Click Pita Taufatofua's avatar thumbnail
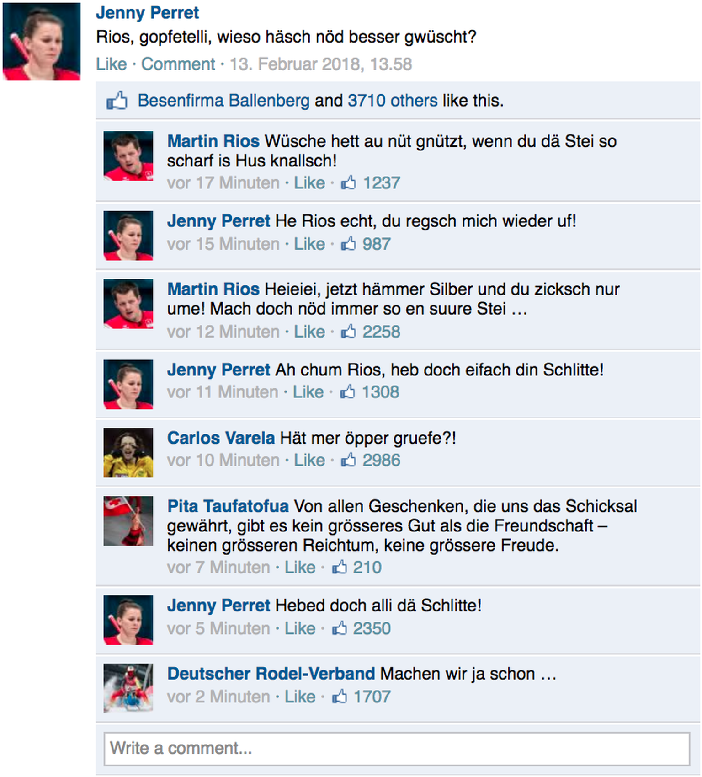Screen dimensions: 702x777 [x=128, y=521]
